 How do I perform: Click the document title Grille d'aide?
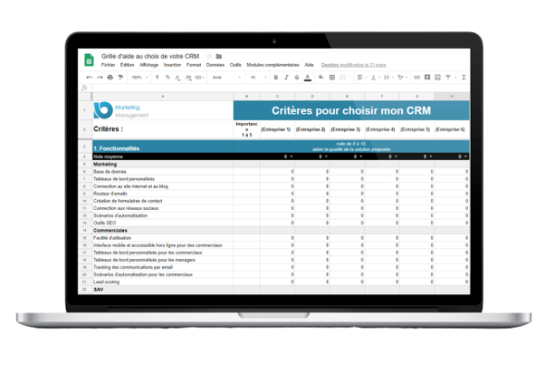[150, 55]
